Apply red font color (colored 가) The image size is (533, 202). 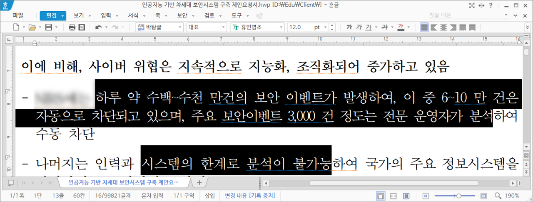pos(401,27)
